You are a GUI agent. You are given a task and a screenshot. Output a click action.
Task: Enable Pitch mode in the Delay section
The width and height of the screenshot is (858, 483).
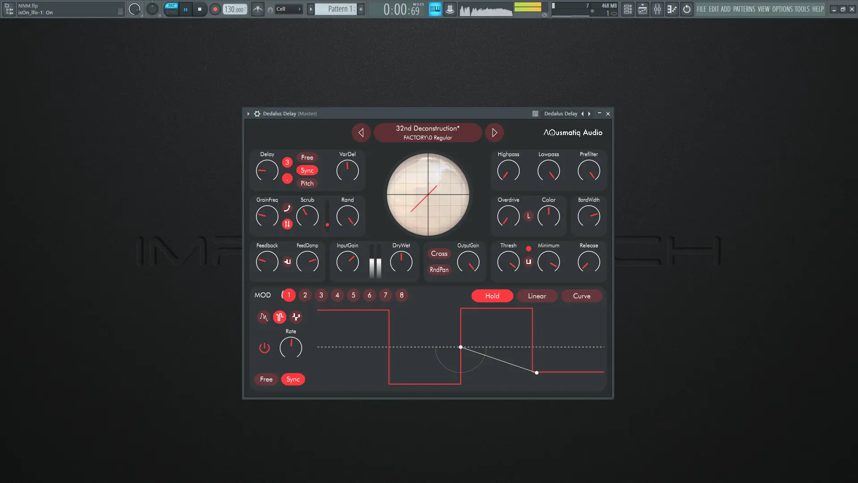[307, 183]
